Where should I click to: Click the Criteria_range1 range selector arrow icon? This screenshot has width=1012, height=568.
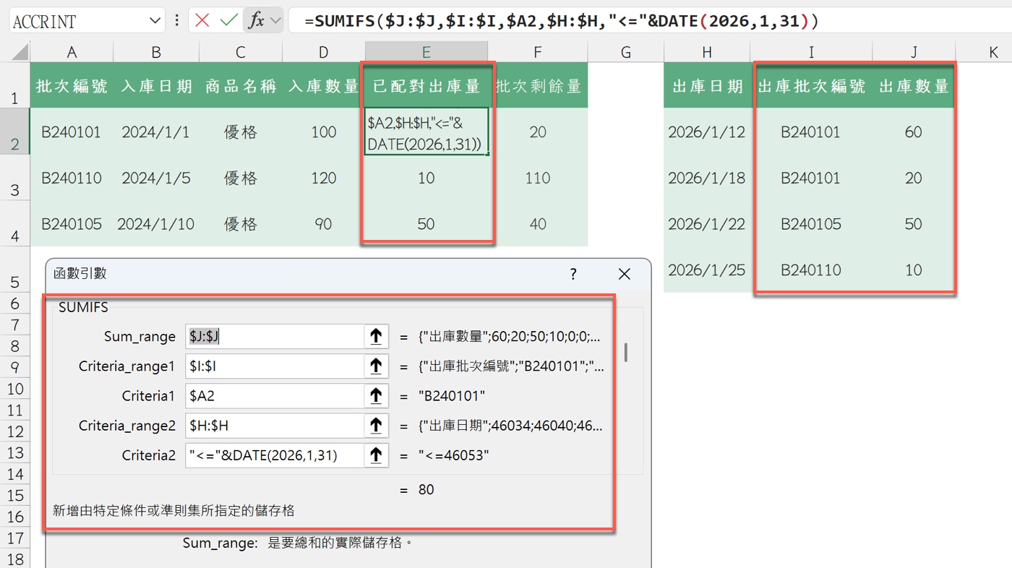376,366
